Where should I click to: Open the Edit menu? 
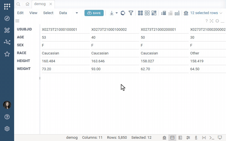20,13
